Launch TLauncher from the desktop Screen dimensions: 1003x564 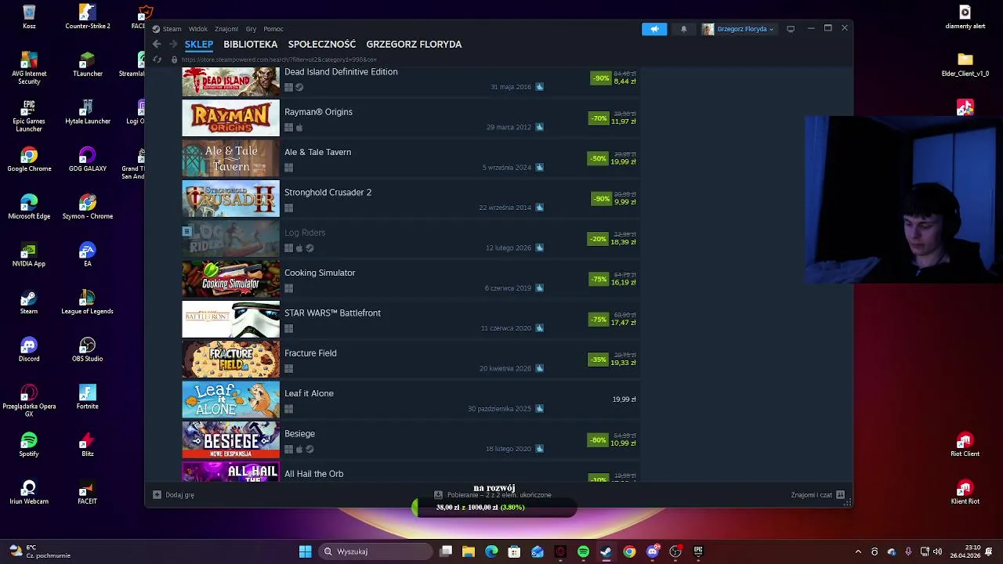87,64
